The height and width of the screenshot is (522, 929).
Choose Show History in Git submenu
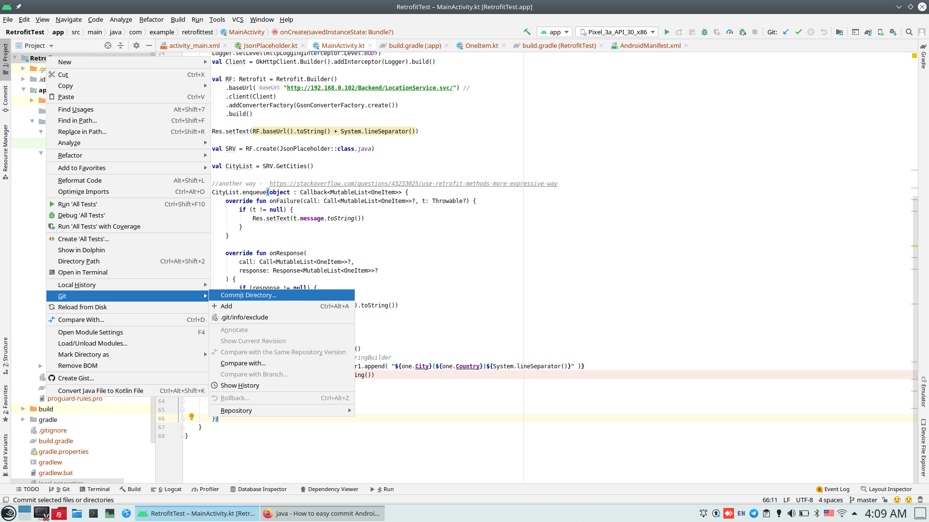click(240, 385)
